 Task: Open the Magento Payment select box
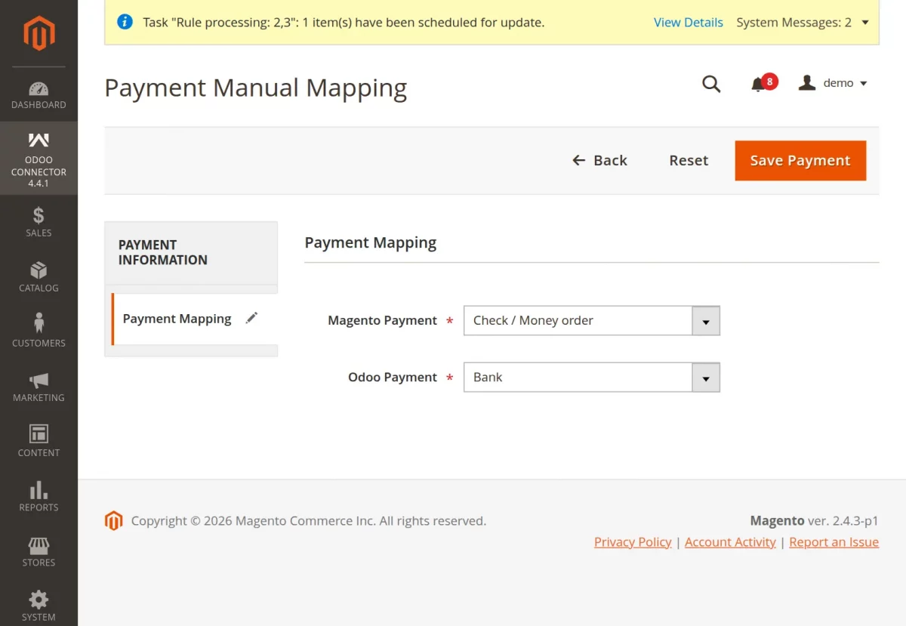[x=592, y=320]
